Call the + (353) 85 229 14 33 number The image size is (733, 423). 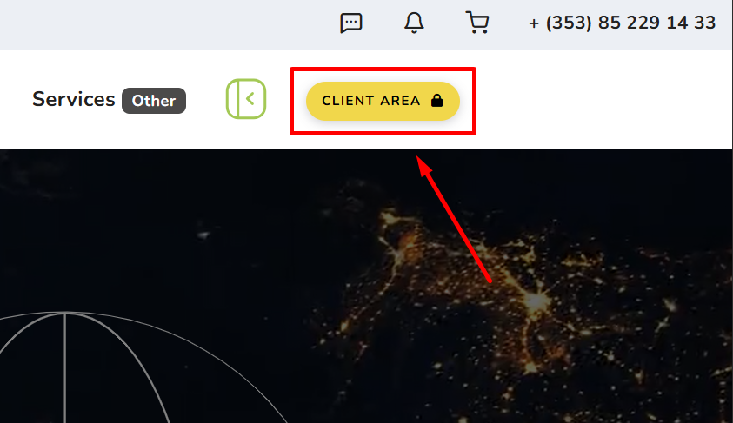(x=622, y=23)
